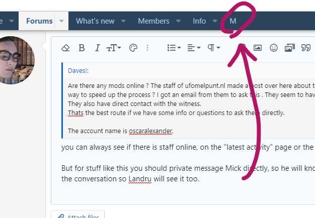Screen dimensions: 315x218
Task: Show more formatting options (three dots)
Action: [x=147, y=48]
